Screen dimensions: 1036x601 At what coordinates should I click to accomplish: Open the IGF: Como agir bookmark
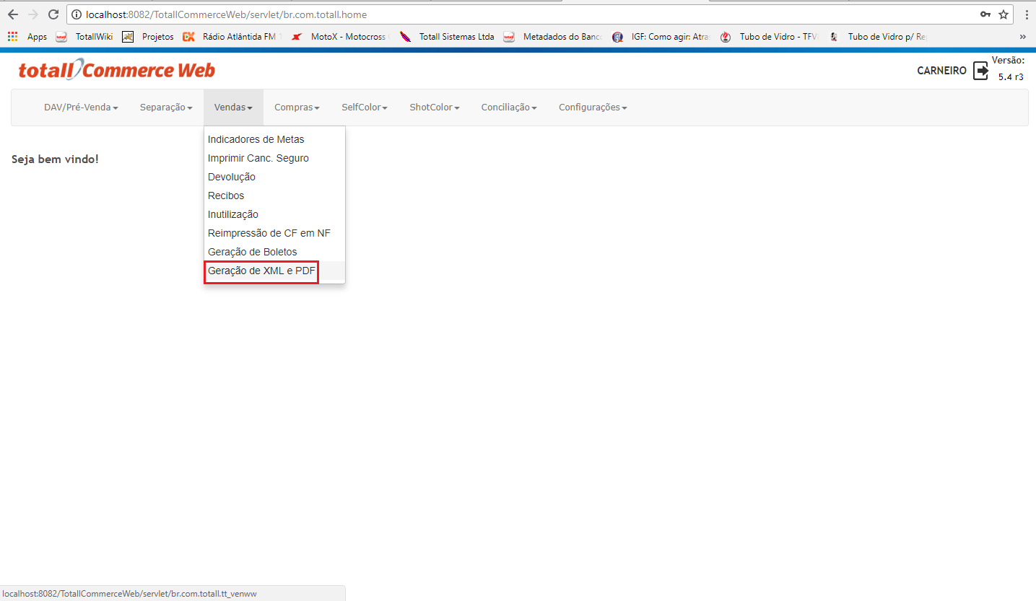click(x=661, y=37)
